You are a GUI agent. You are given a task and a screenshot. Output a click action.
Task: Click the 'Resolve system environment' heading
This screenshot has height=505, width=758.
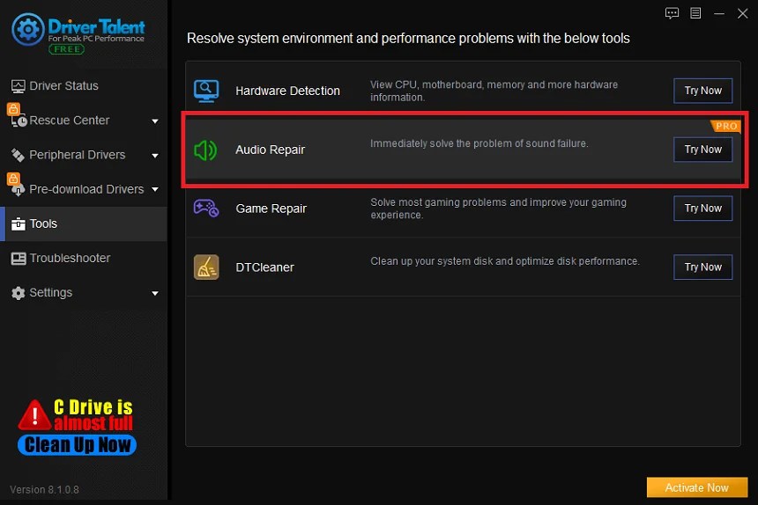tap(408, 38)
